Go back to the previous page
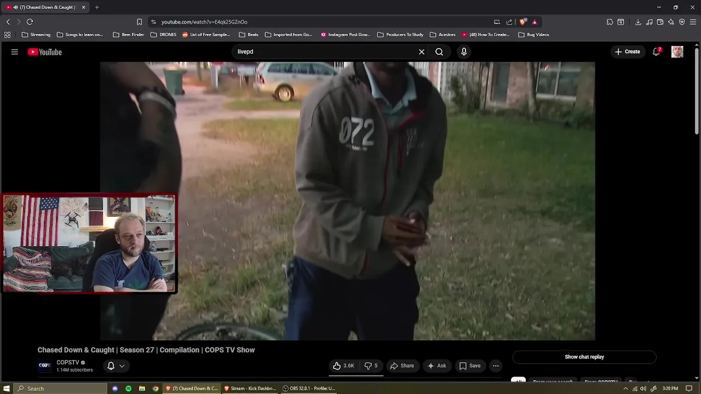The width and height of the screenshot is (701, 394). [8, 22]
